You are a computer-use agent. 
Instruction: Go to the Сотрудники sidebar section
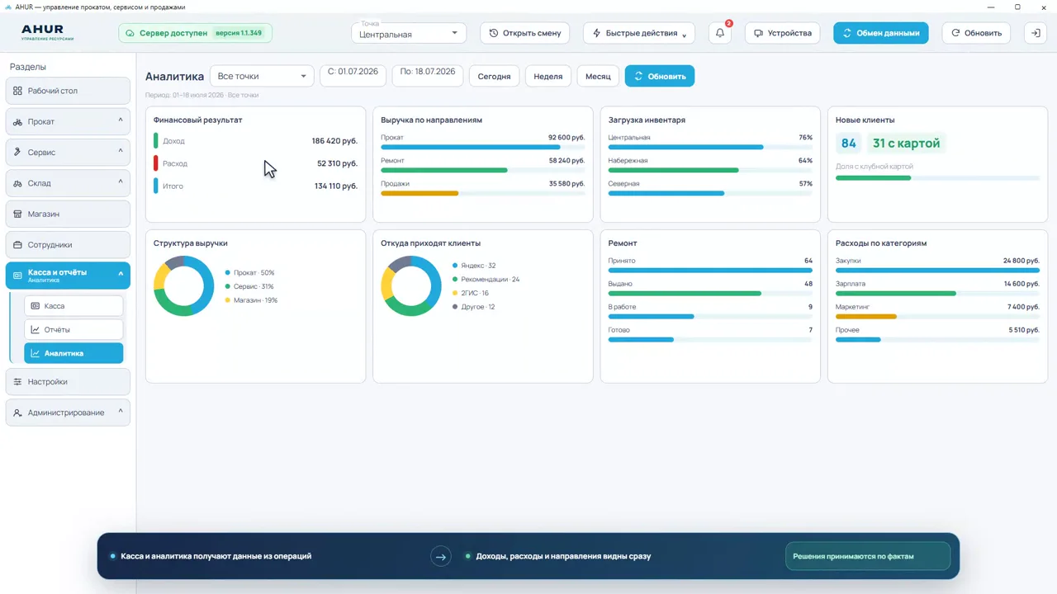click(x=68, y=245)
